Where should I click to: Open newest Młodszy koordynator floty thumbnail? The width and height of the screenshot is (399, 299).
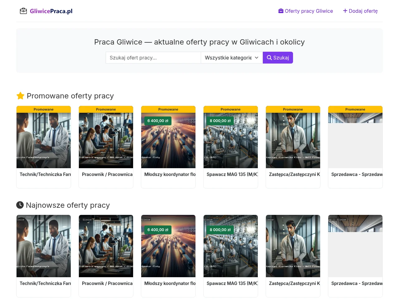click(x=168, y=246)
